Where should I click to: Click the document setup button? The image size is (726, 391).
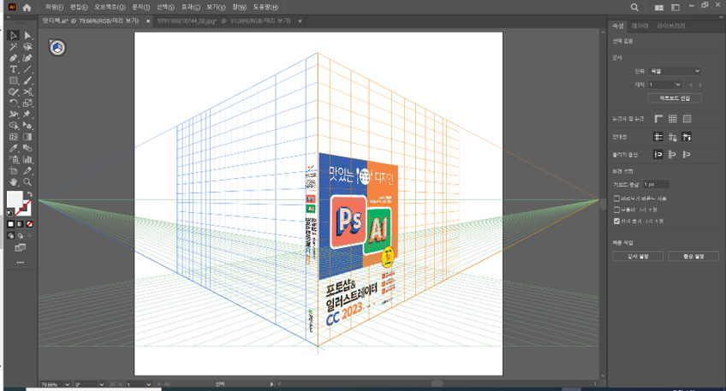[638, 256]
